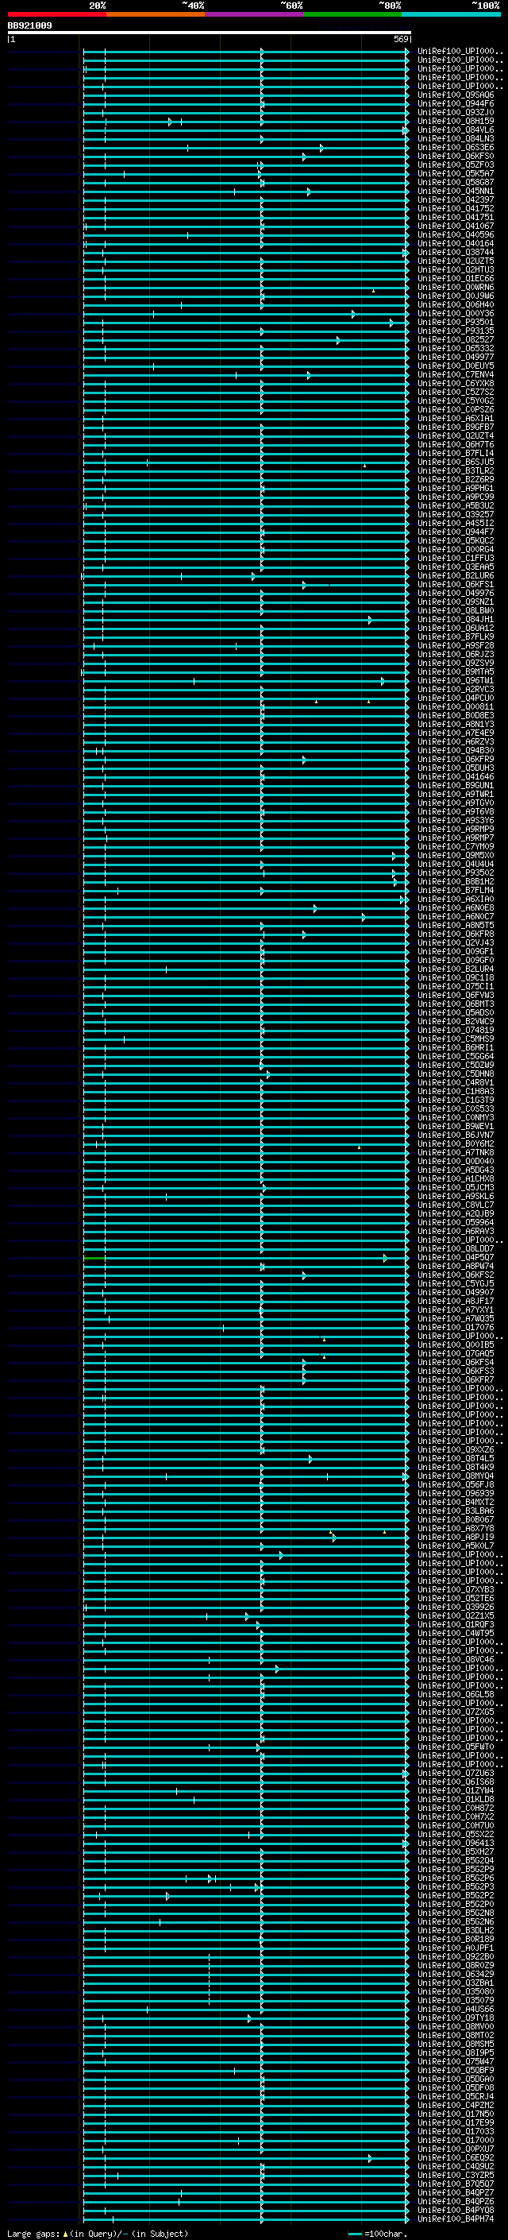Click the white query sequence bar
Viewport: 508px width, 2240px height.
click(210, 32)
